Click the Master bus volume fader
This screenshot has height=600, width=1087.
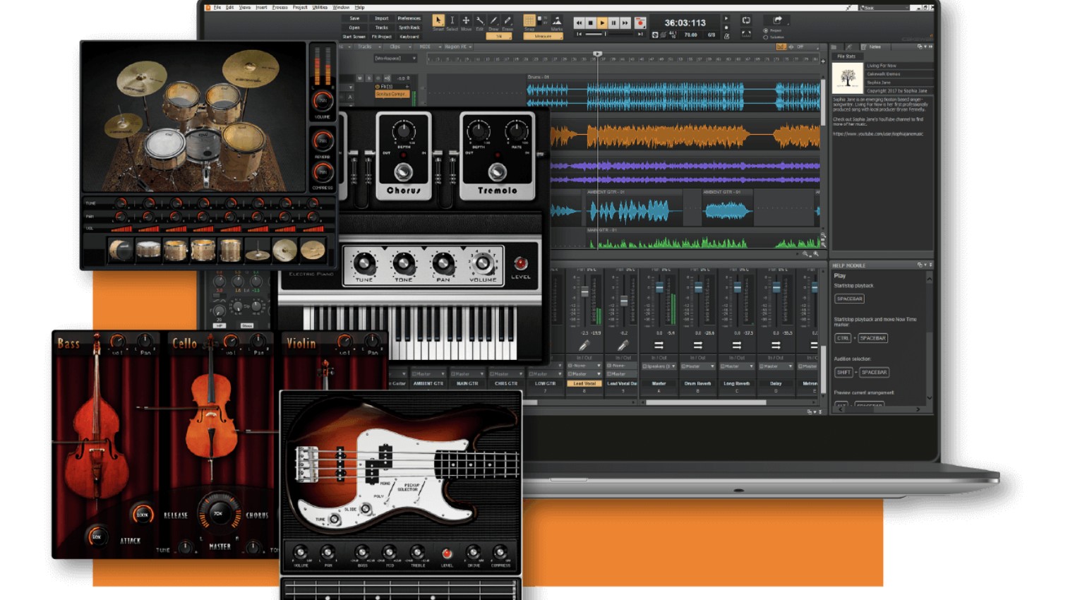659,289
